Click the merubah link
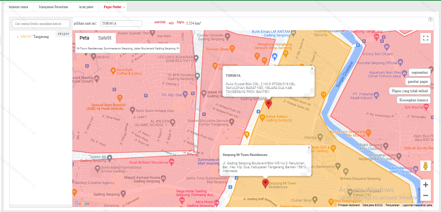Image resolution: width=441 pixels, height=212 pixels. [160, 22]
